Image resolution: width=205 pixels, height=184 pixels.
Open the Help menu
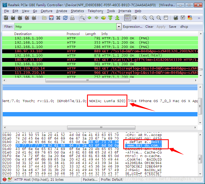138,11
